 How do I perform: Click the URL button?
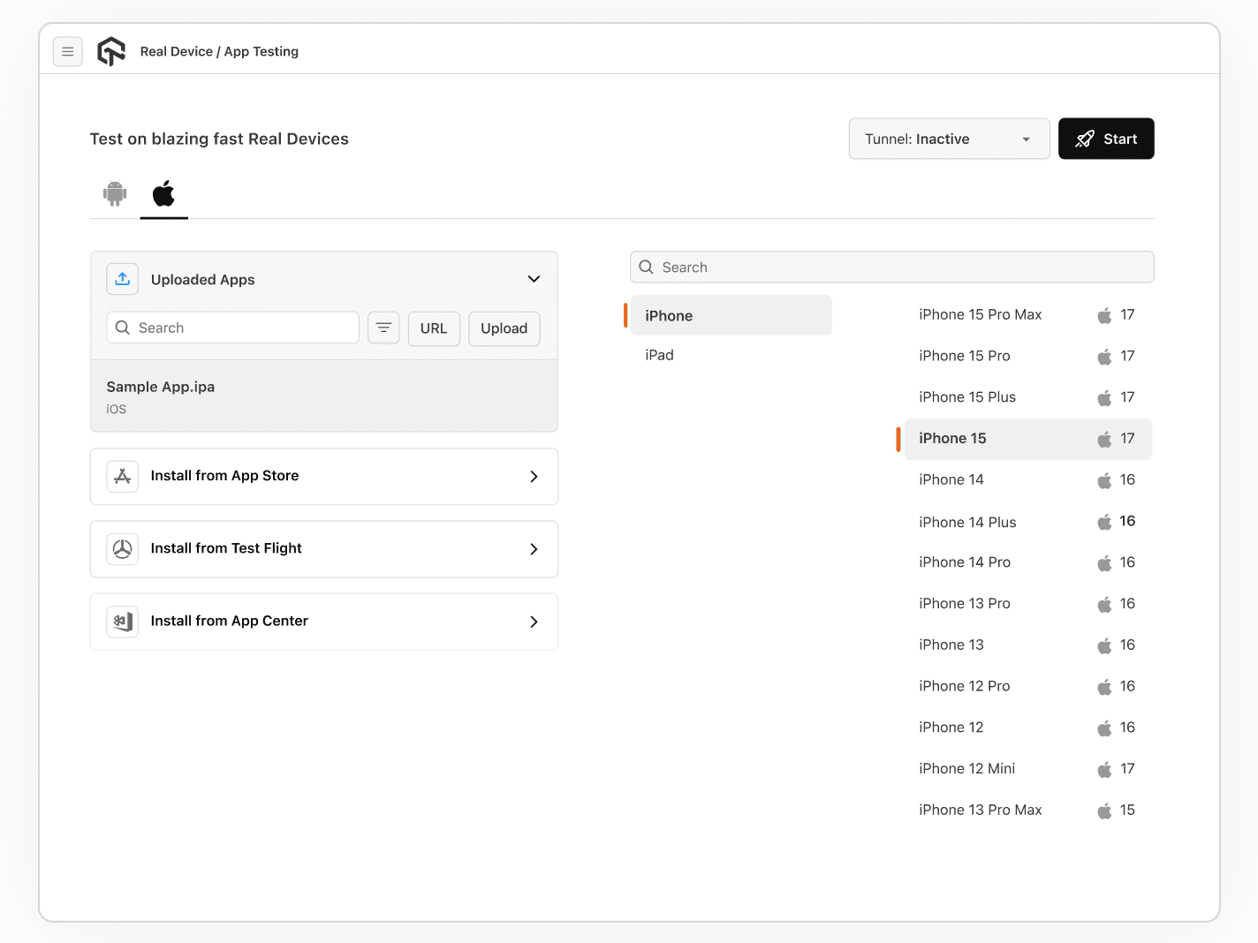434,328
